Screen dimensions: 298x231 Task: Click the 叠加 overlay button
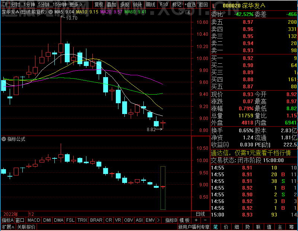pos(111,4)
